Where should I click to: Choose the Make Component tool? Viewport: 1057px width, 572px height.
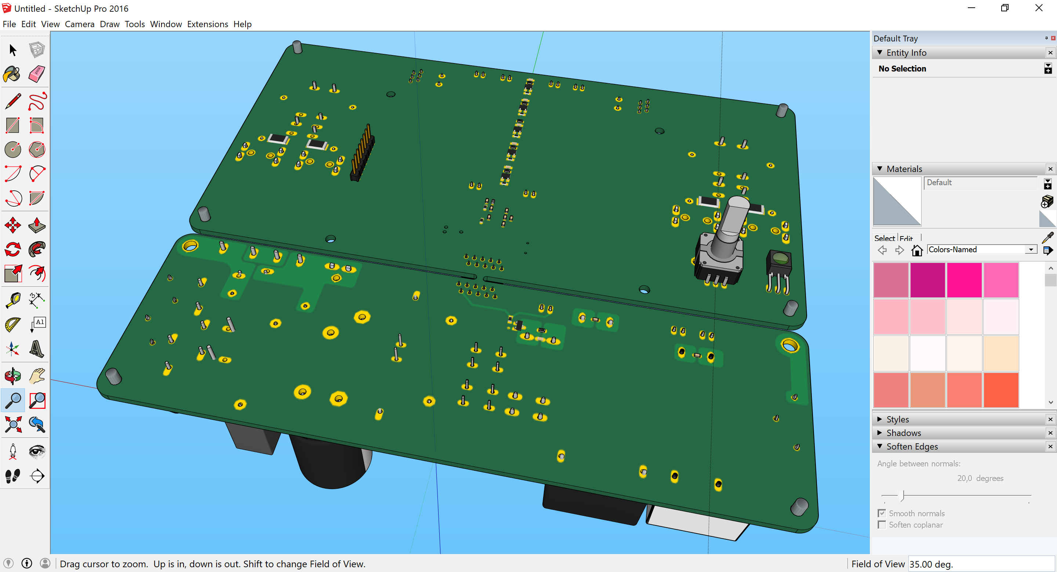(37, 50)
